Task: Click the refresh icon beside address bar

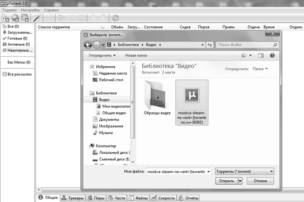Action: [x=210, y=45]
